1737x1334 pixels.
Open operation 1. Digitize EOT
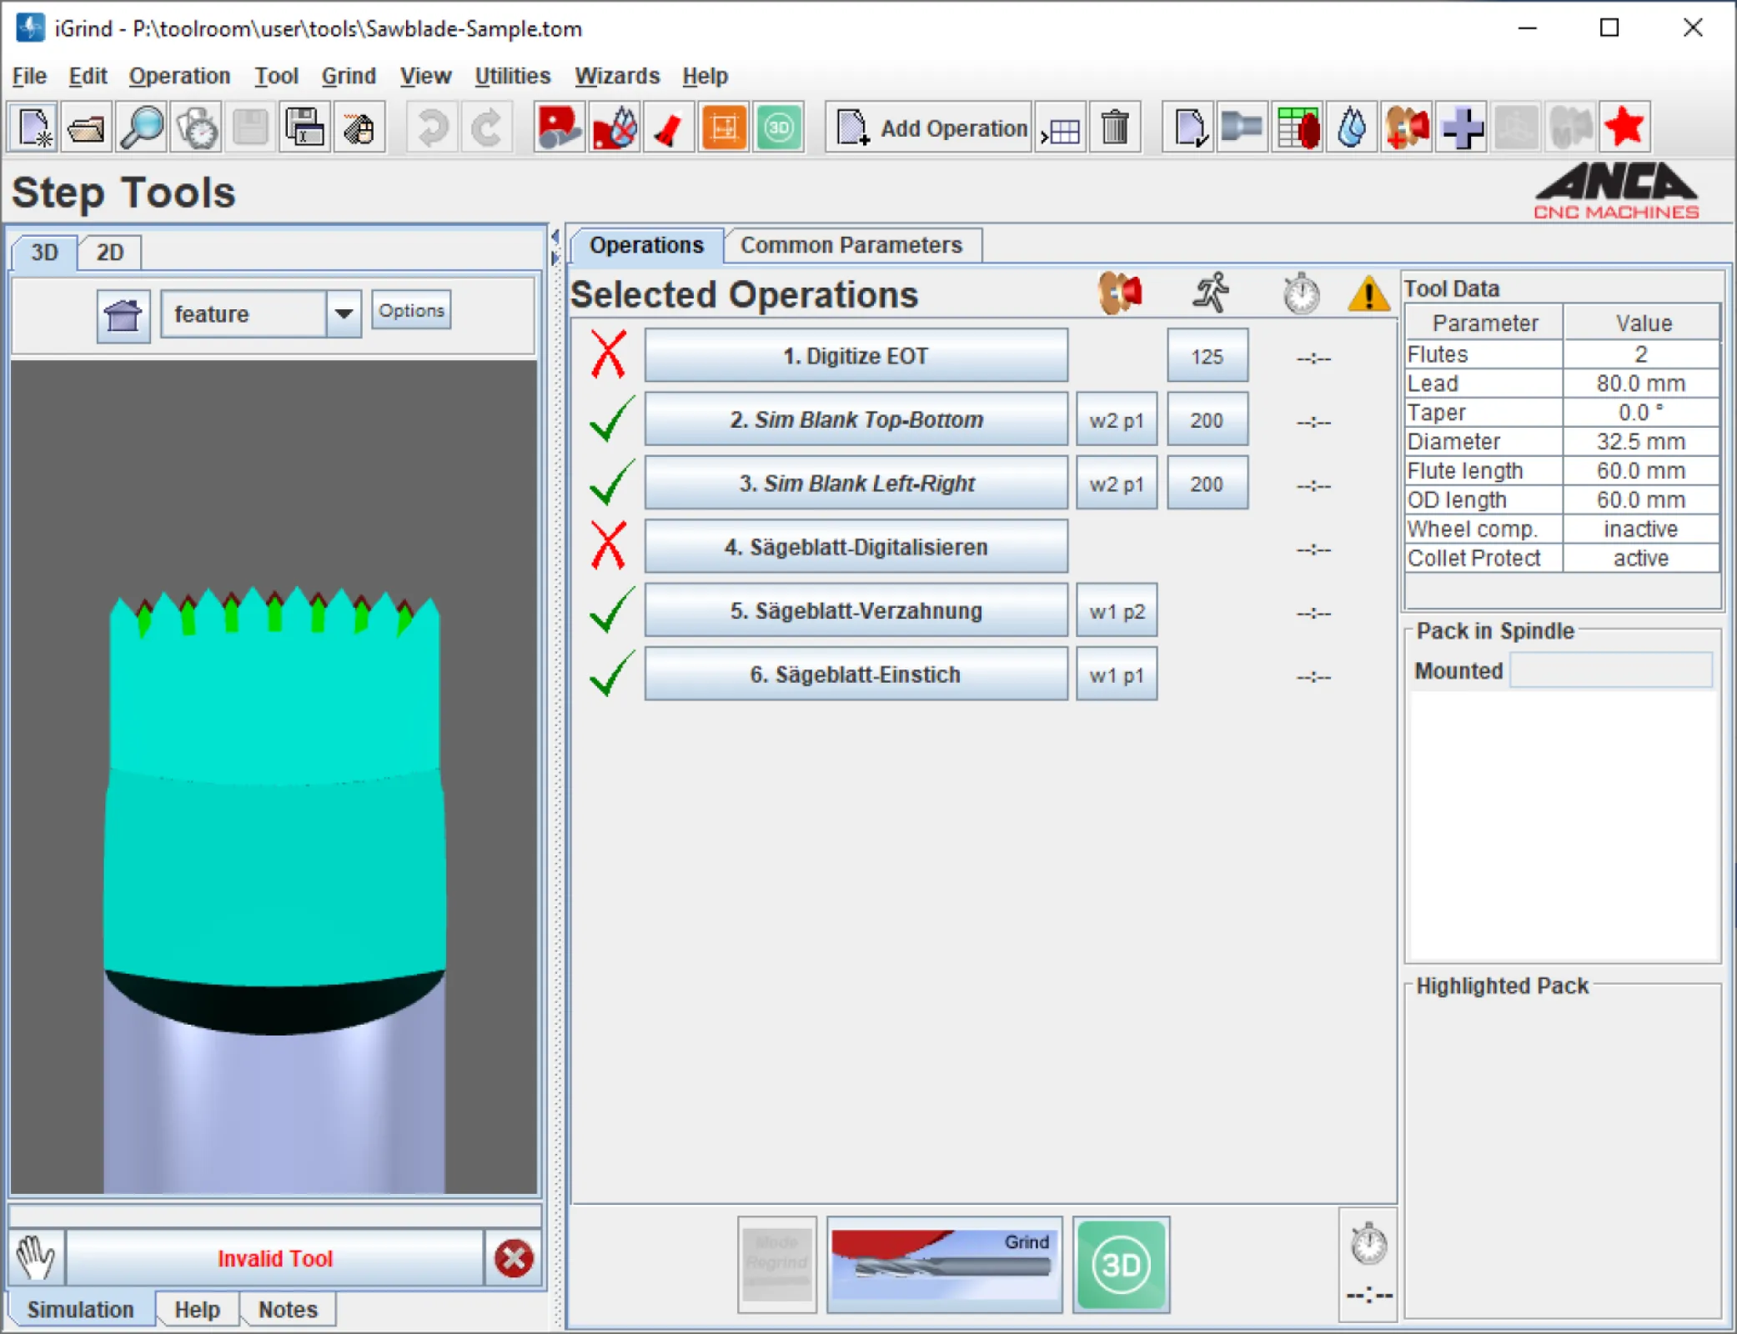click(856, 355)
